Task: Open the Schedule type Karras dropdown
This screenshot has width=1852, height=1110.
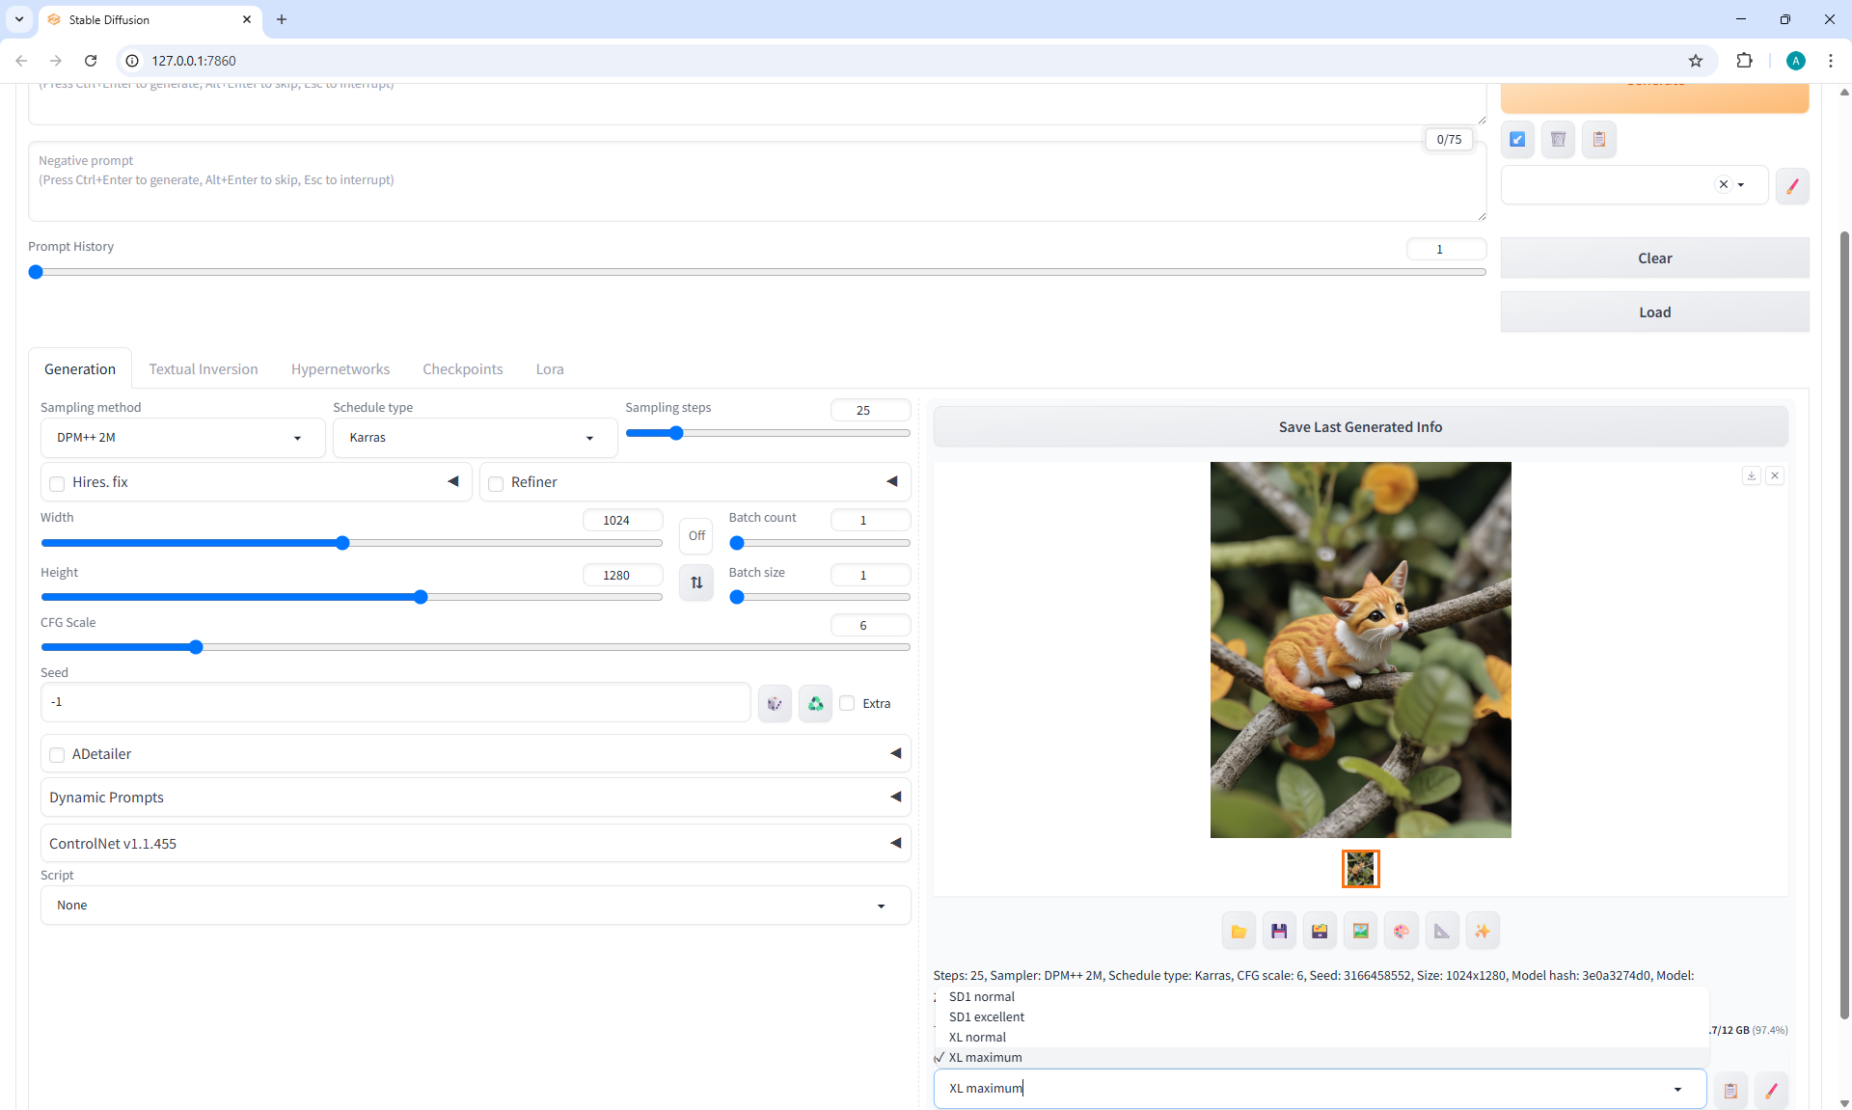Action: click(x=473, y=438)
